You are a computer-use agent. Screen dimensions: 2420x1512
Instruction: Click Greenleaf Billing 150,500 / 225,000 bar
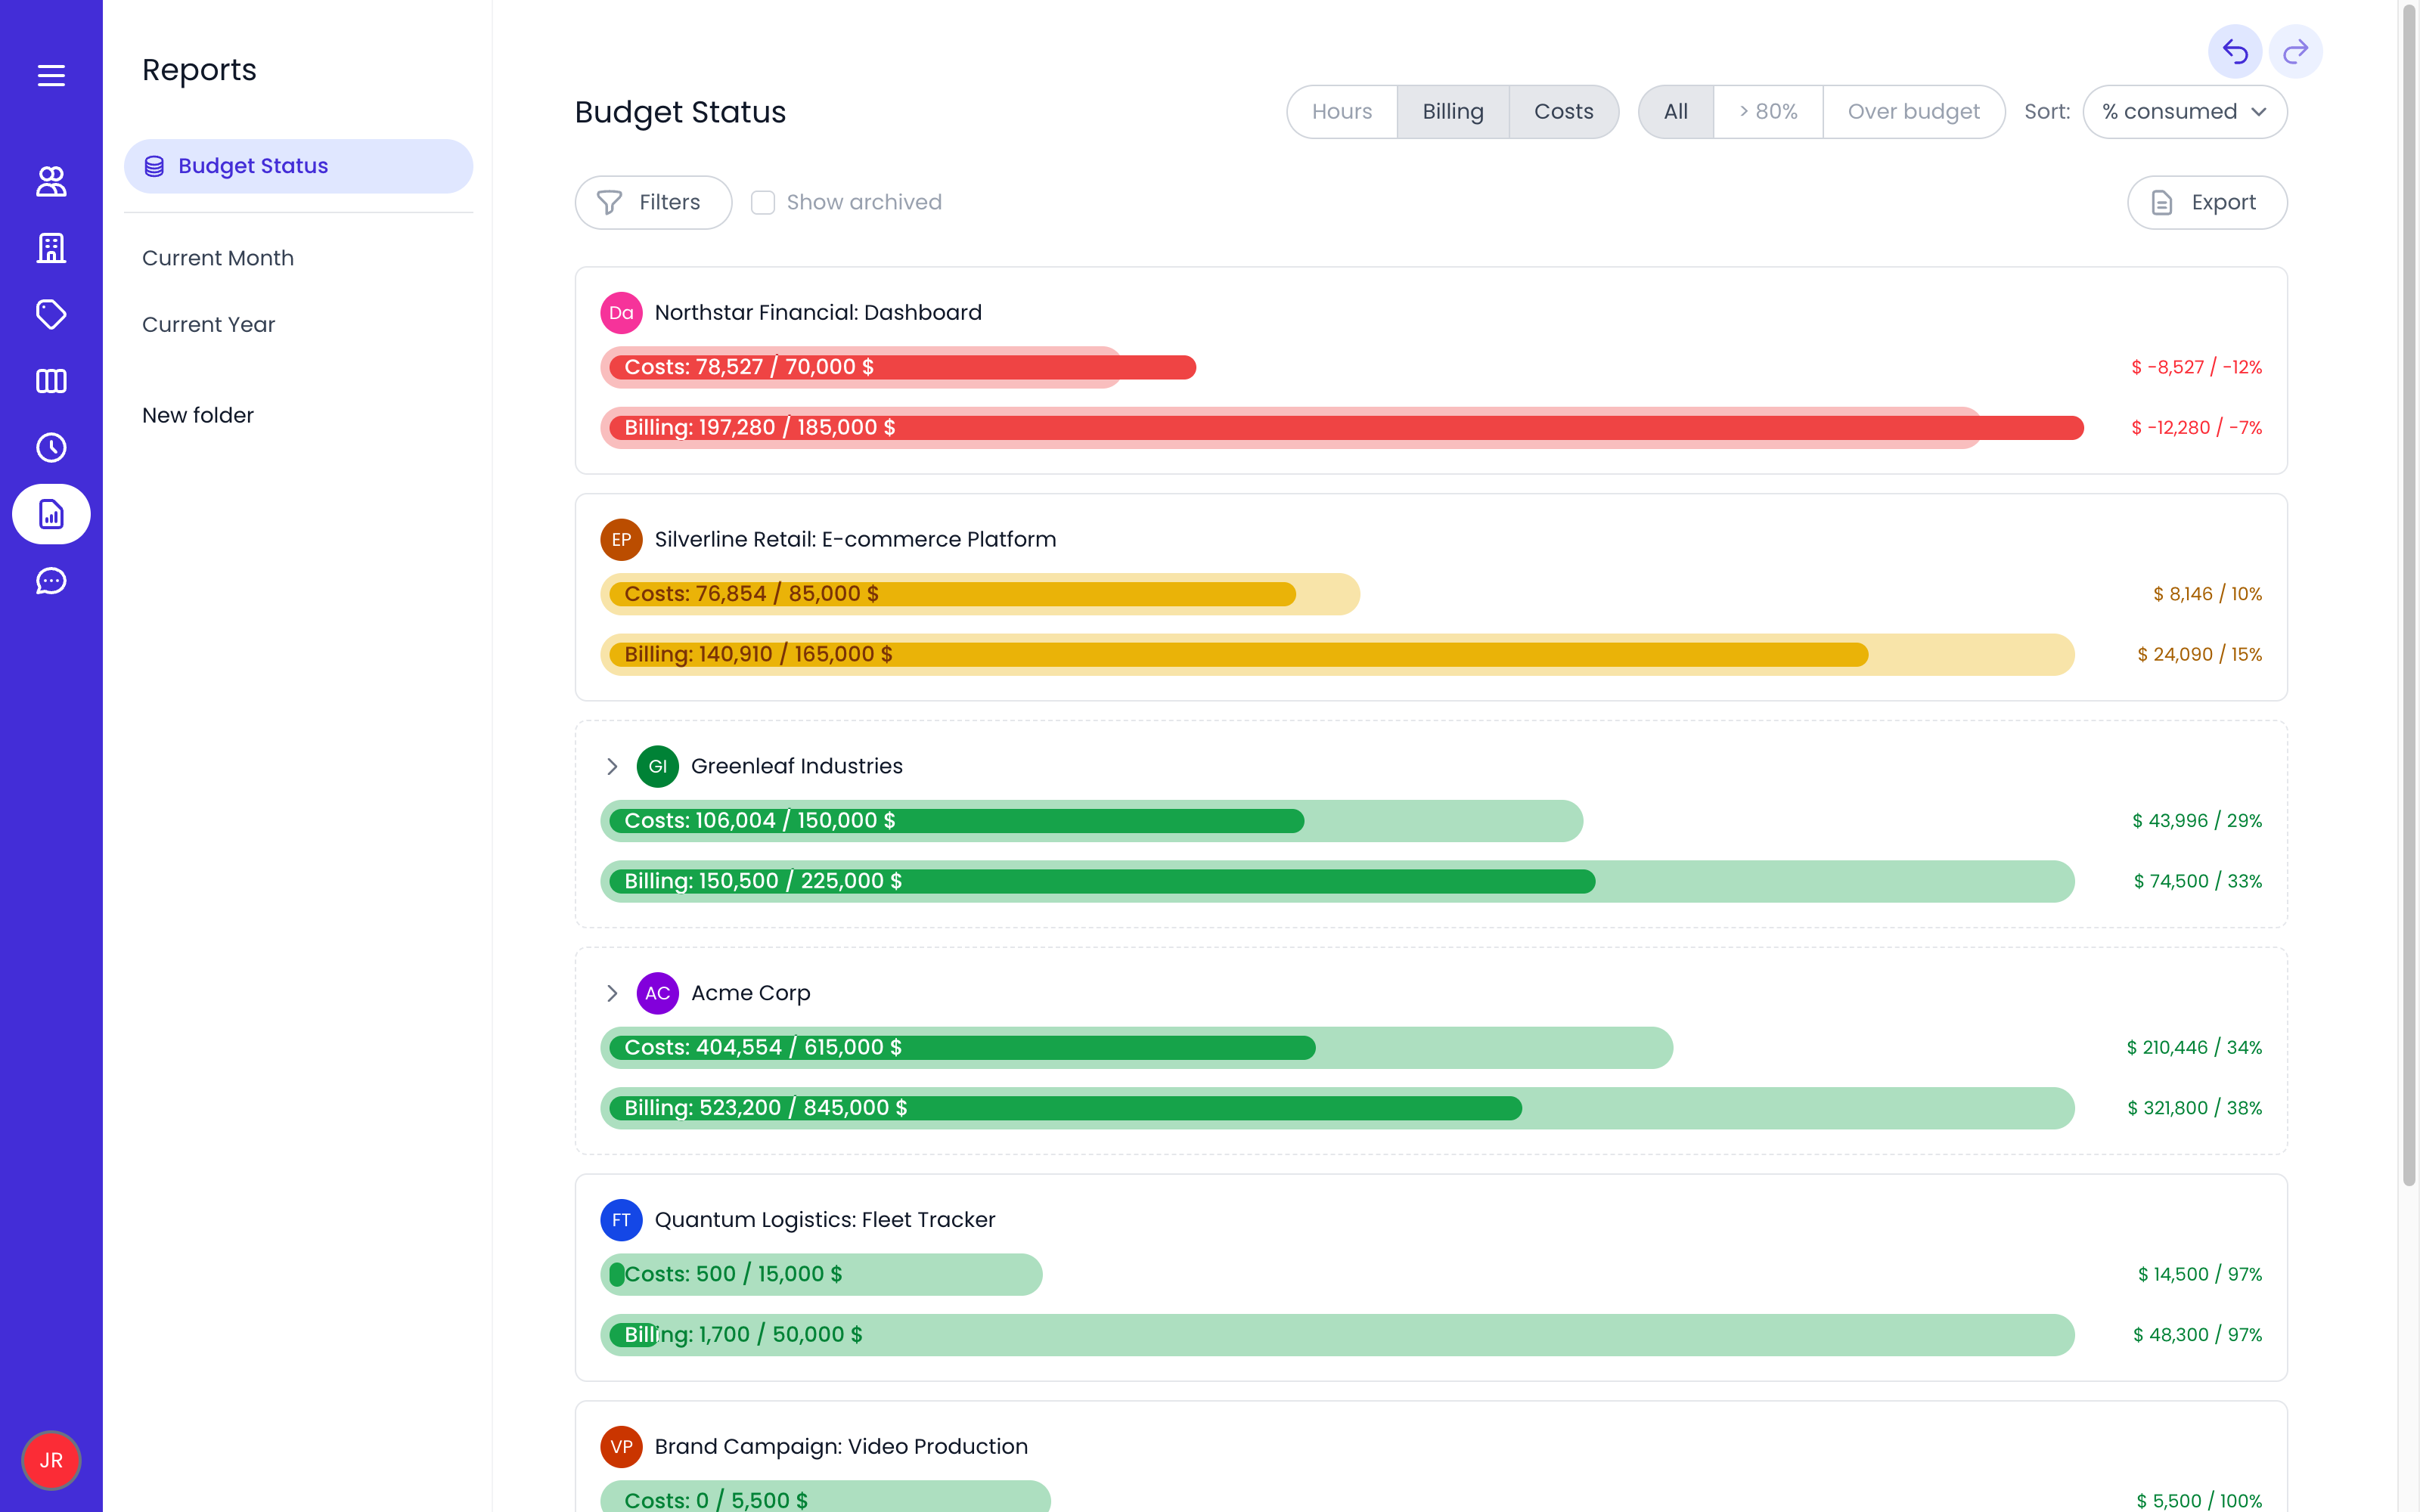click(1337, 882)
